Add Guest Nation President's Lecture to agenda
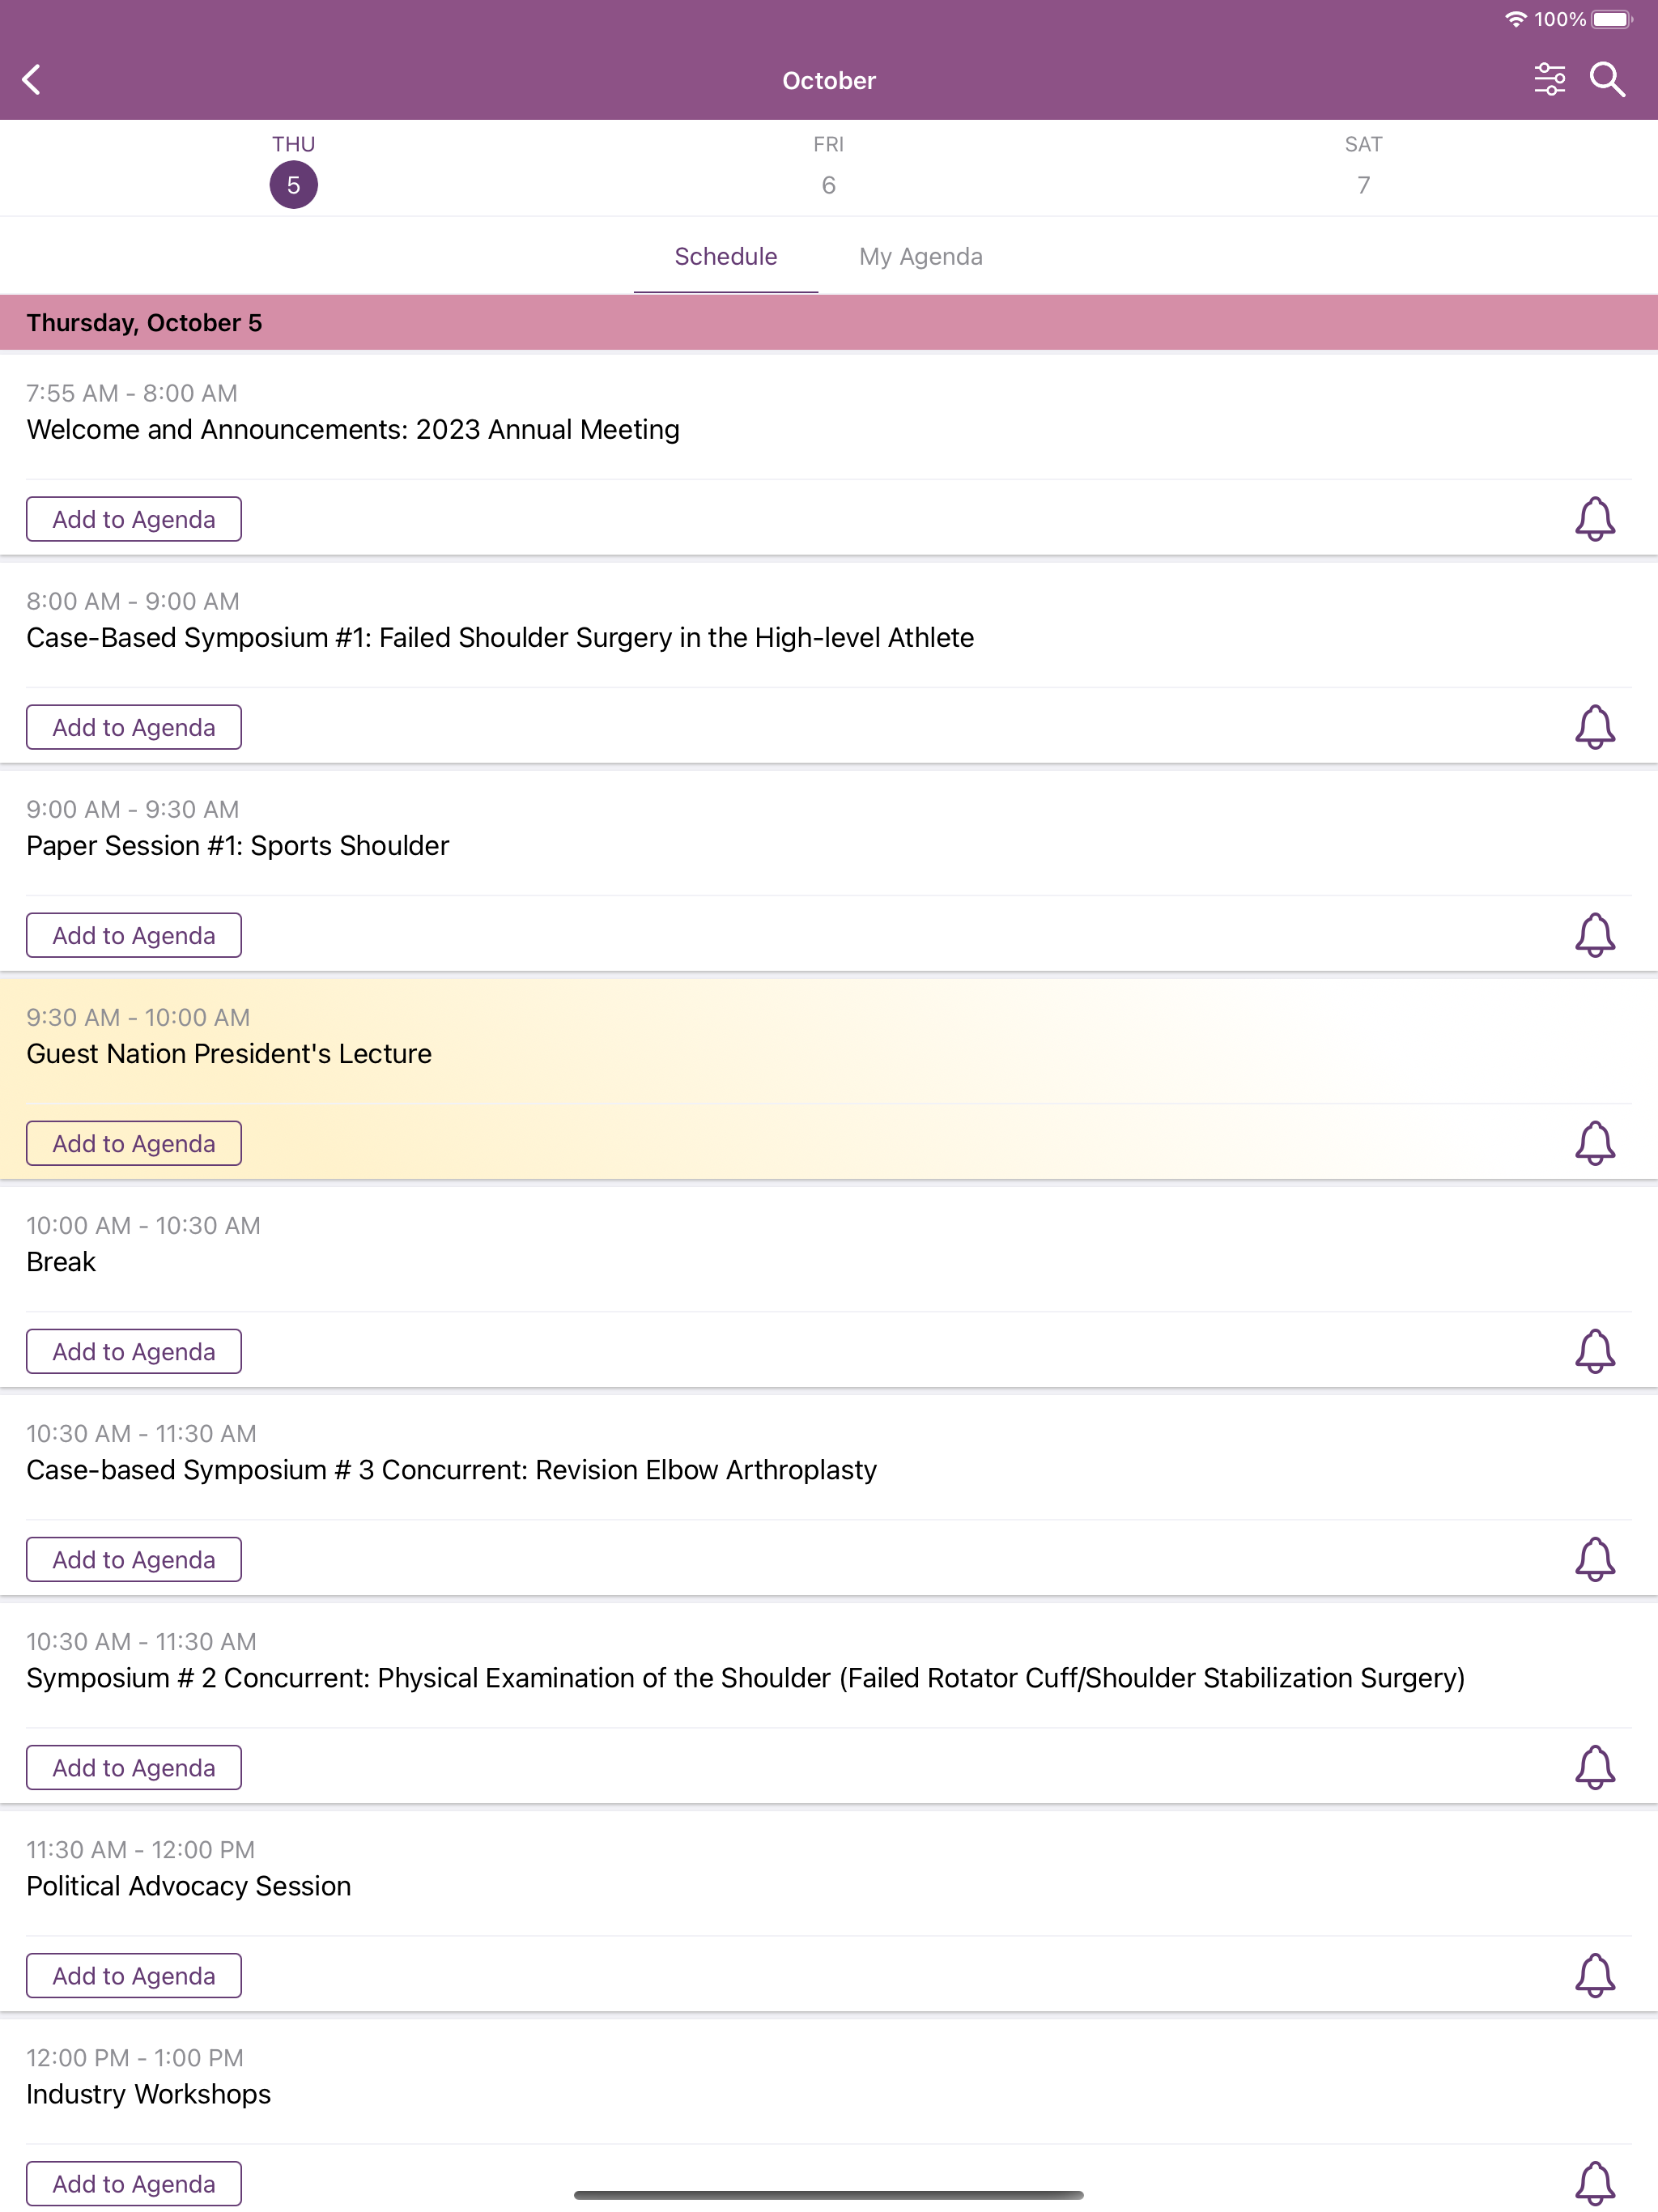This screenshot has width=1658, height=2212. (x=134, y=1143)
